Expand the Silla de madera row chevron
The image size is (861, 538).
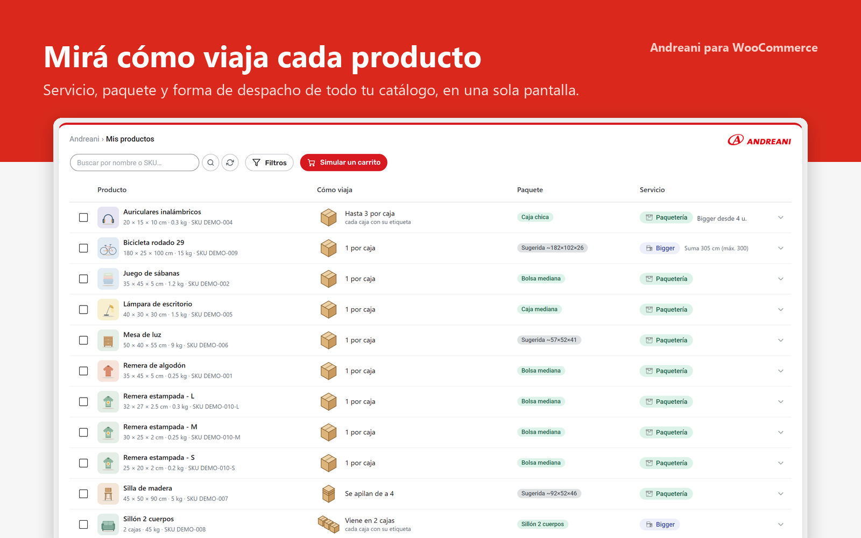click(x=781, y=493)
